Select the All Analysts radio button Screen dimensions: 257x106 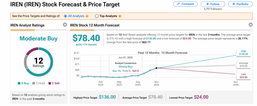click(x=66, y=16)
